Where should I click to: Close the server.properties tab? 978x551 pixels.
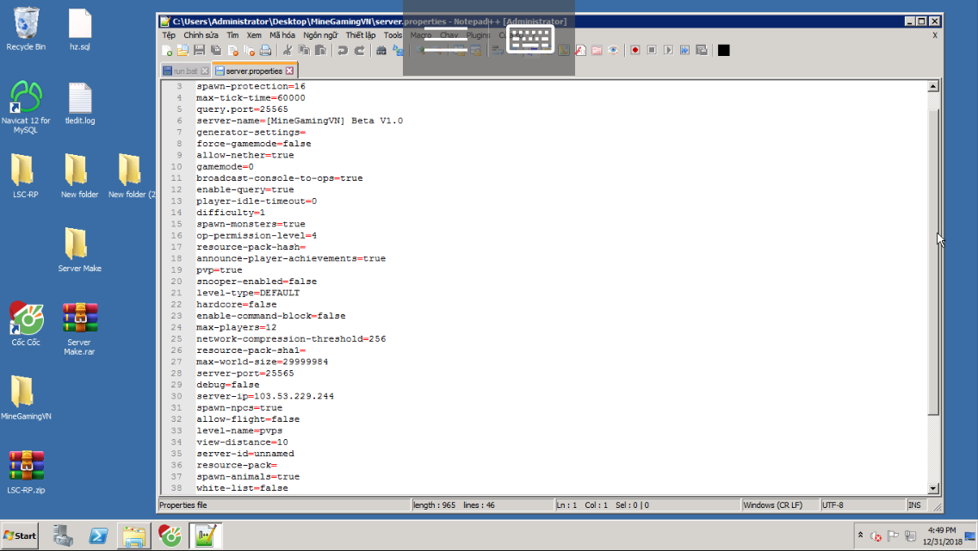click(x=290, y=71)
